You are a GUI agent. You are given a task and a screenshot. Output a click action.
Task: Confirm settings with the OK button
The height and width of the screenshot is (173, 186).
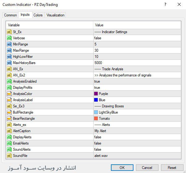(122, 167)
